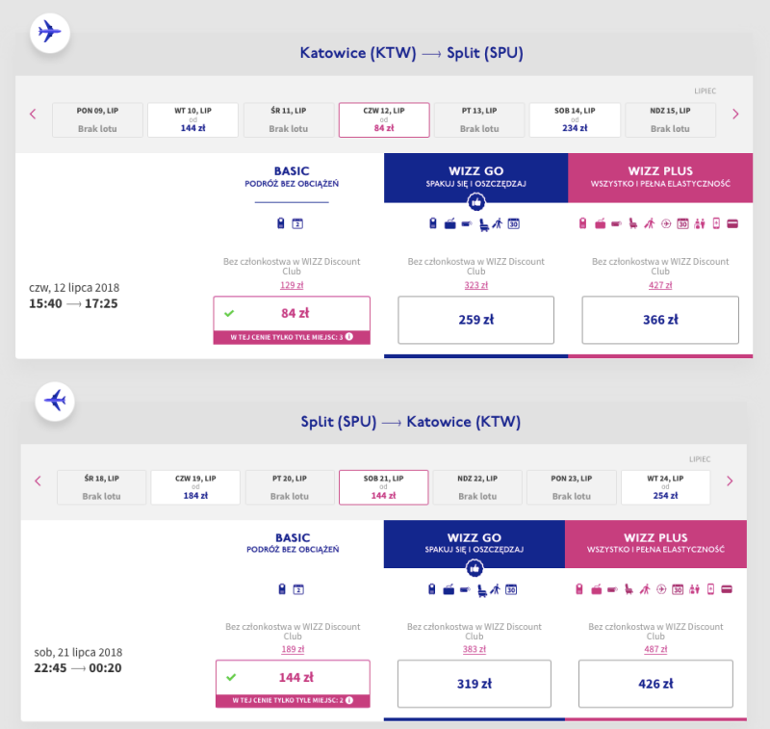
Task: Click outbound WIZZ PLUS priority boarding icon
Action: point(650,224)
